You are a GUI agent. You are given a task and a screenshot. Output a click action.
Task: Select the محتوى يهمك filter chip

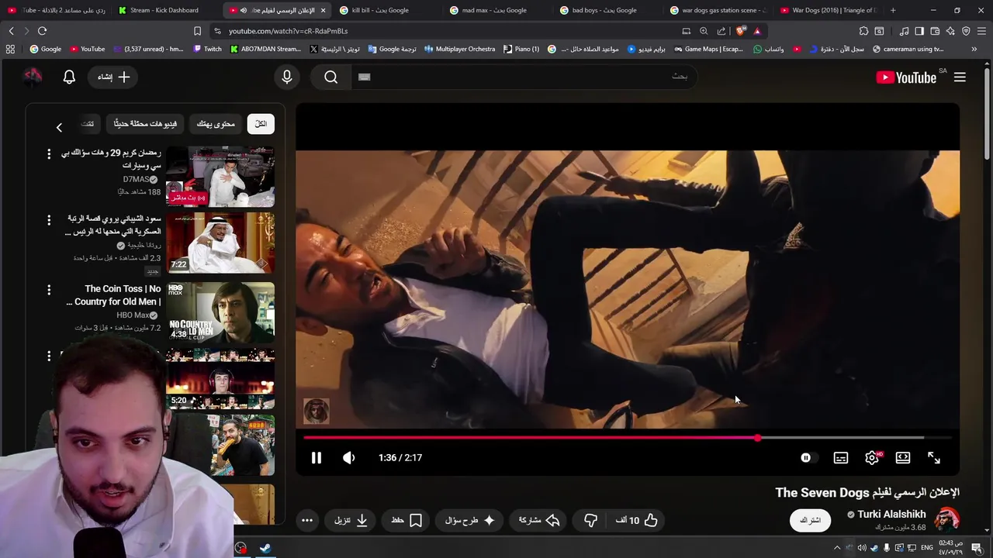tap(216, 124)
